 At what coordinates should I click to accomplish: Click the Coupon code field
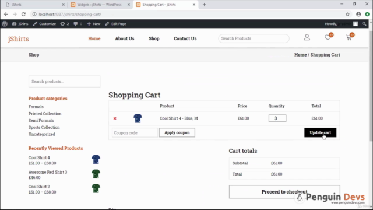coord(135,132)
